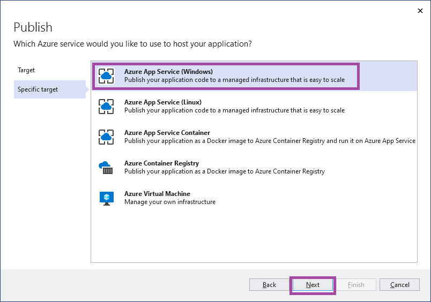Screen dimensions: 431x302
Task: Open the Target step
Action: point(26,70)
